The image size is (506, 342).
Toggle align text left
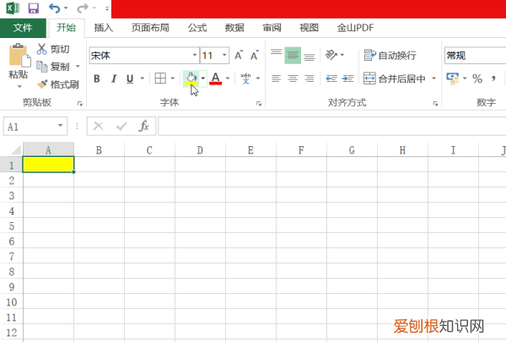click(x=277, y=79)
